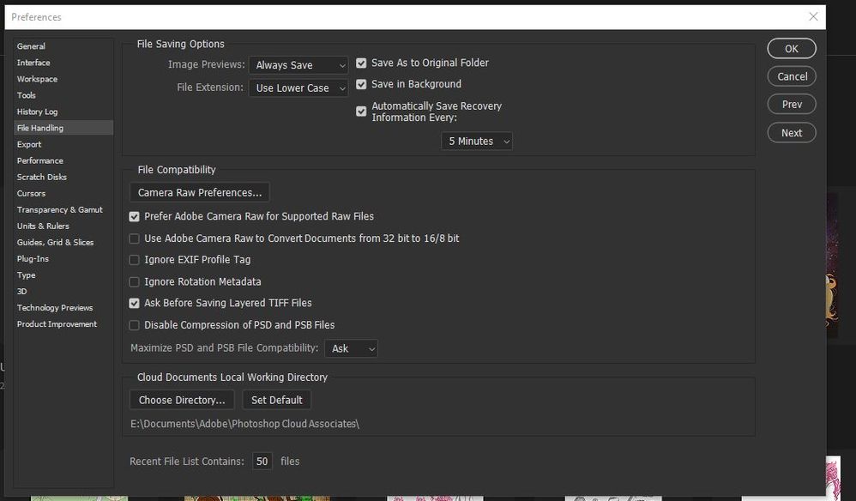Click Set Default directory button
856x501 pixels.
pyautogui.click(x=277, y=400)
